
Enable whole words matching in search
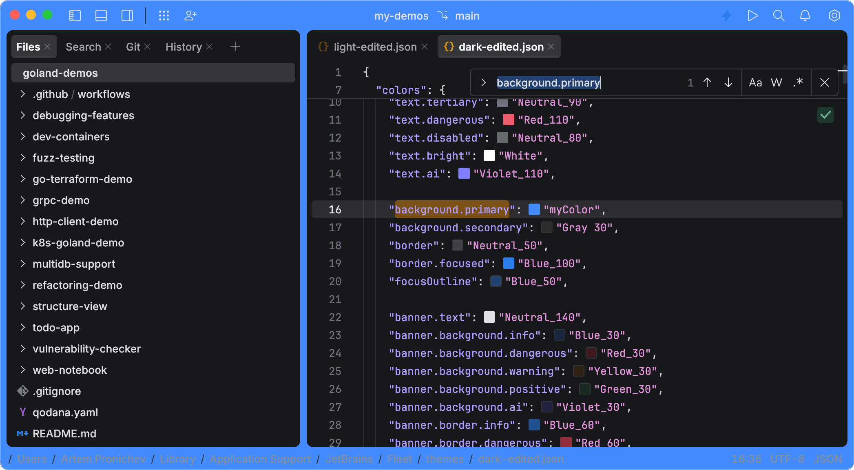pyautogui.click(x=777, y=82)
